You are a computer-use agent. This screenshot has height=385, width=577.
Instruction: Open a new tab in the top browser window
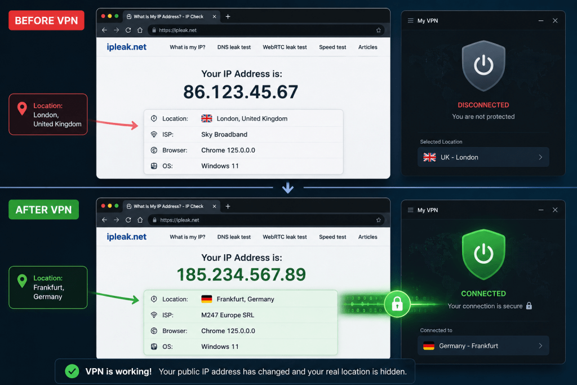pos(228,16)
